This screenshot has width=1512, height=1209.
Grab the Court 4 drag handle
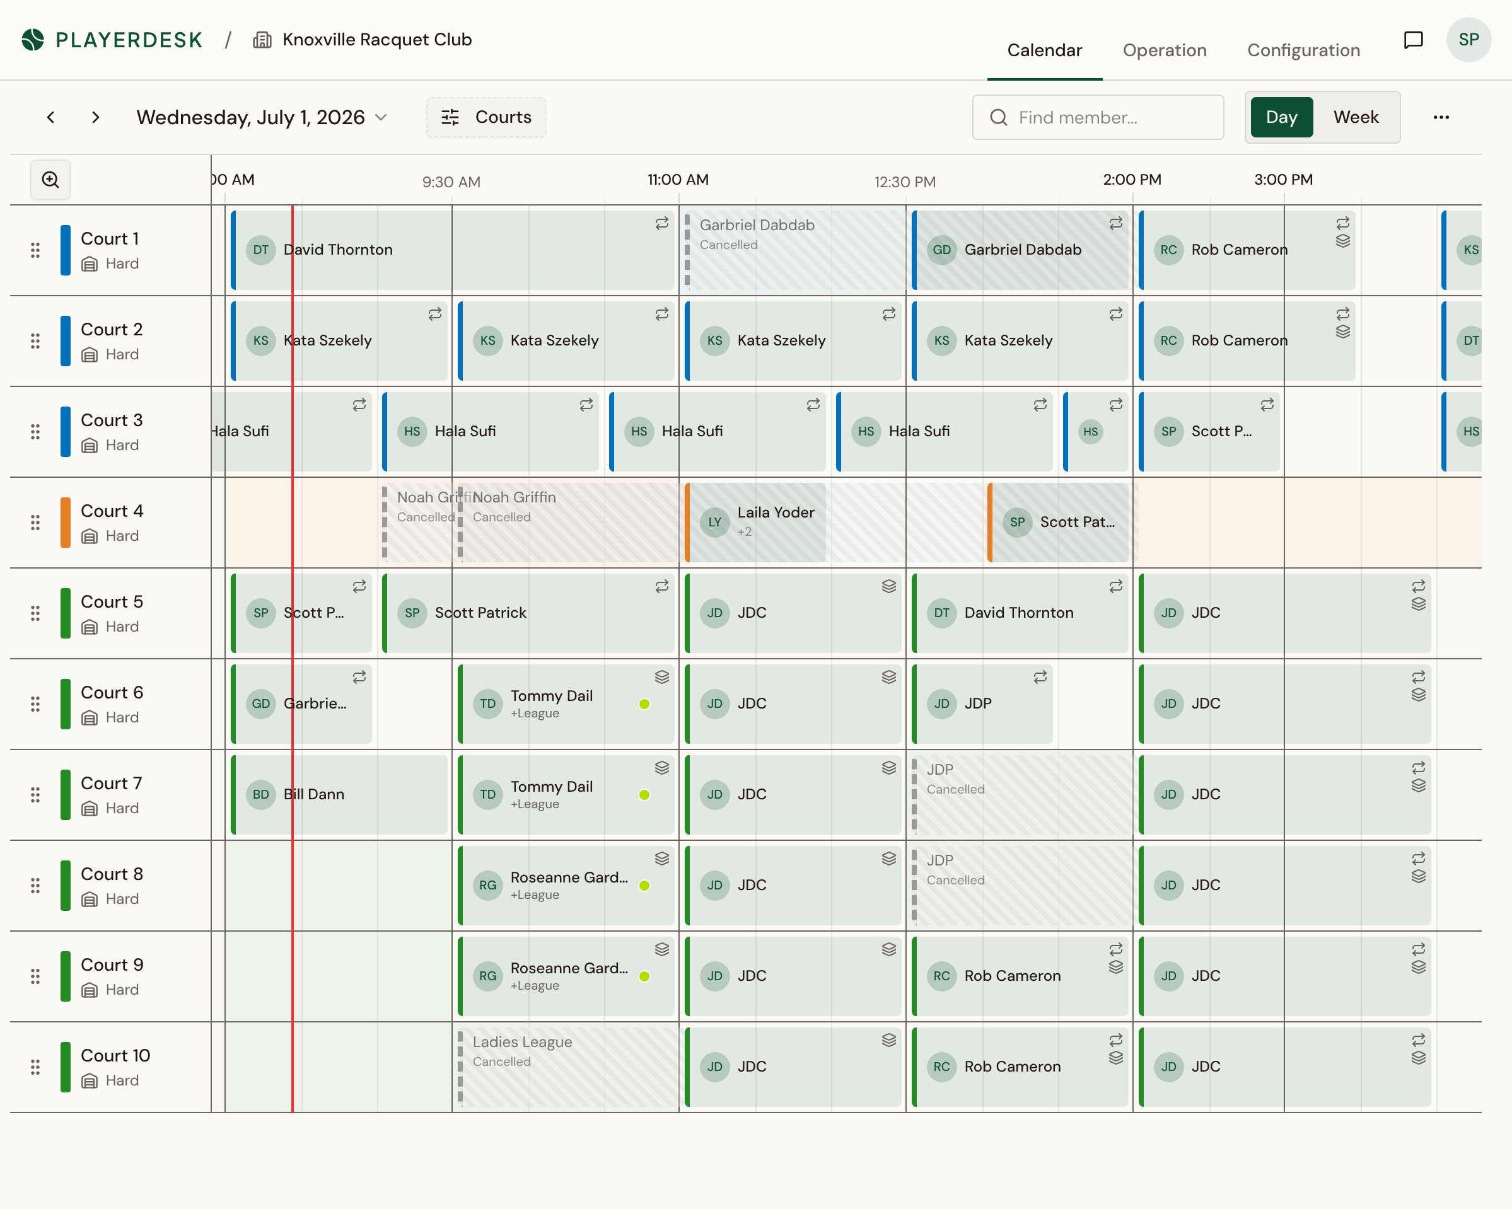coord(35,523)
